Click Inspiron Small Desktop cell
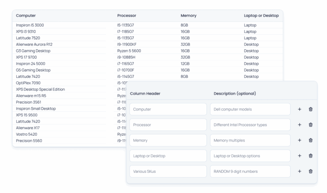 [x=36, y=109]
